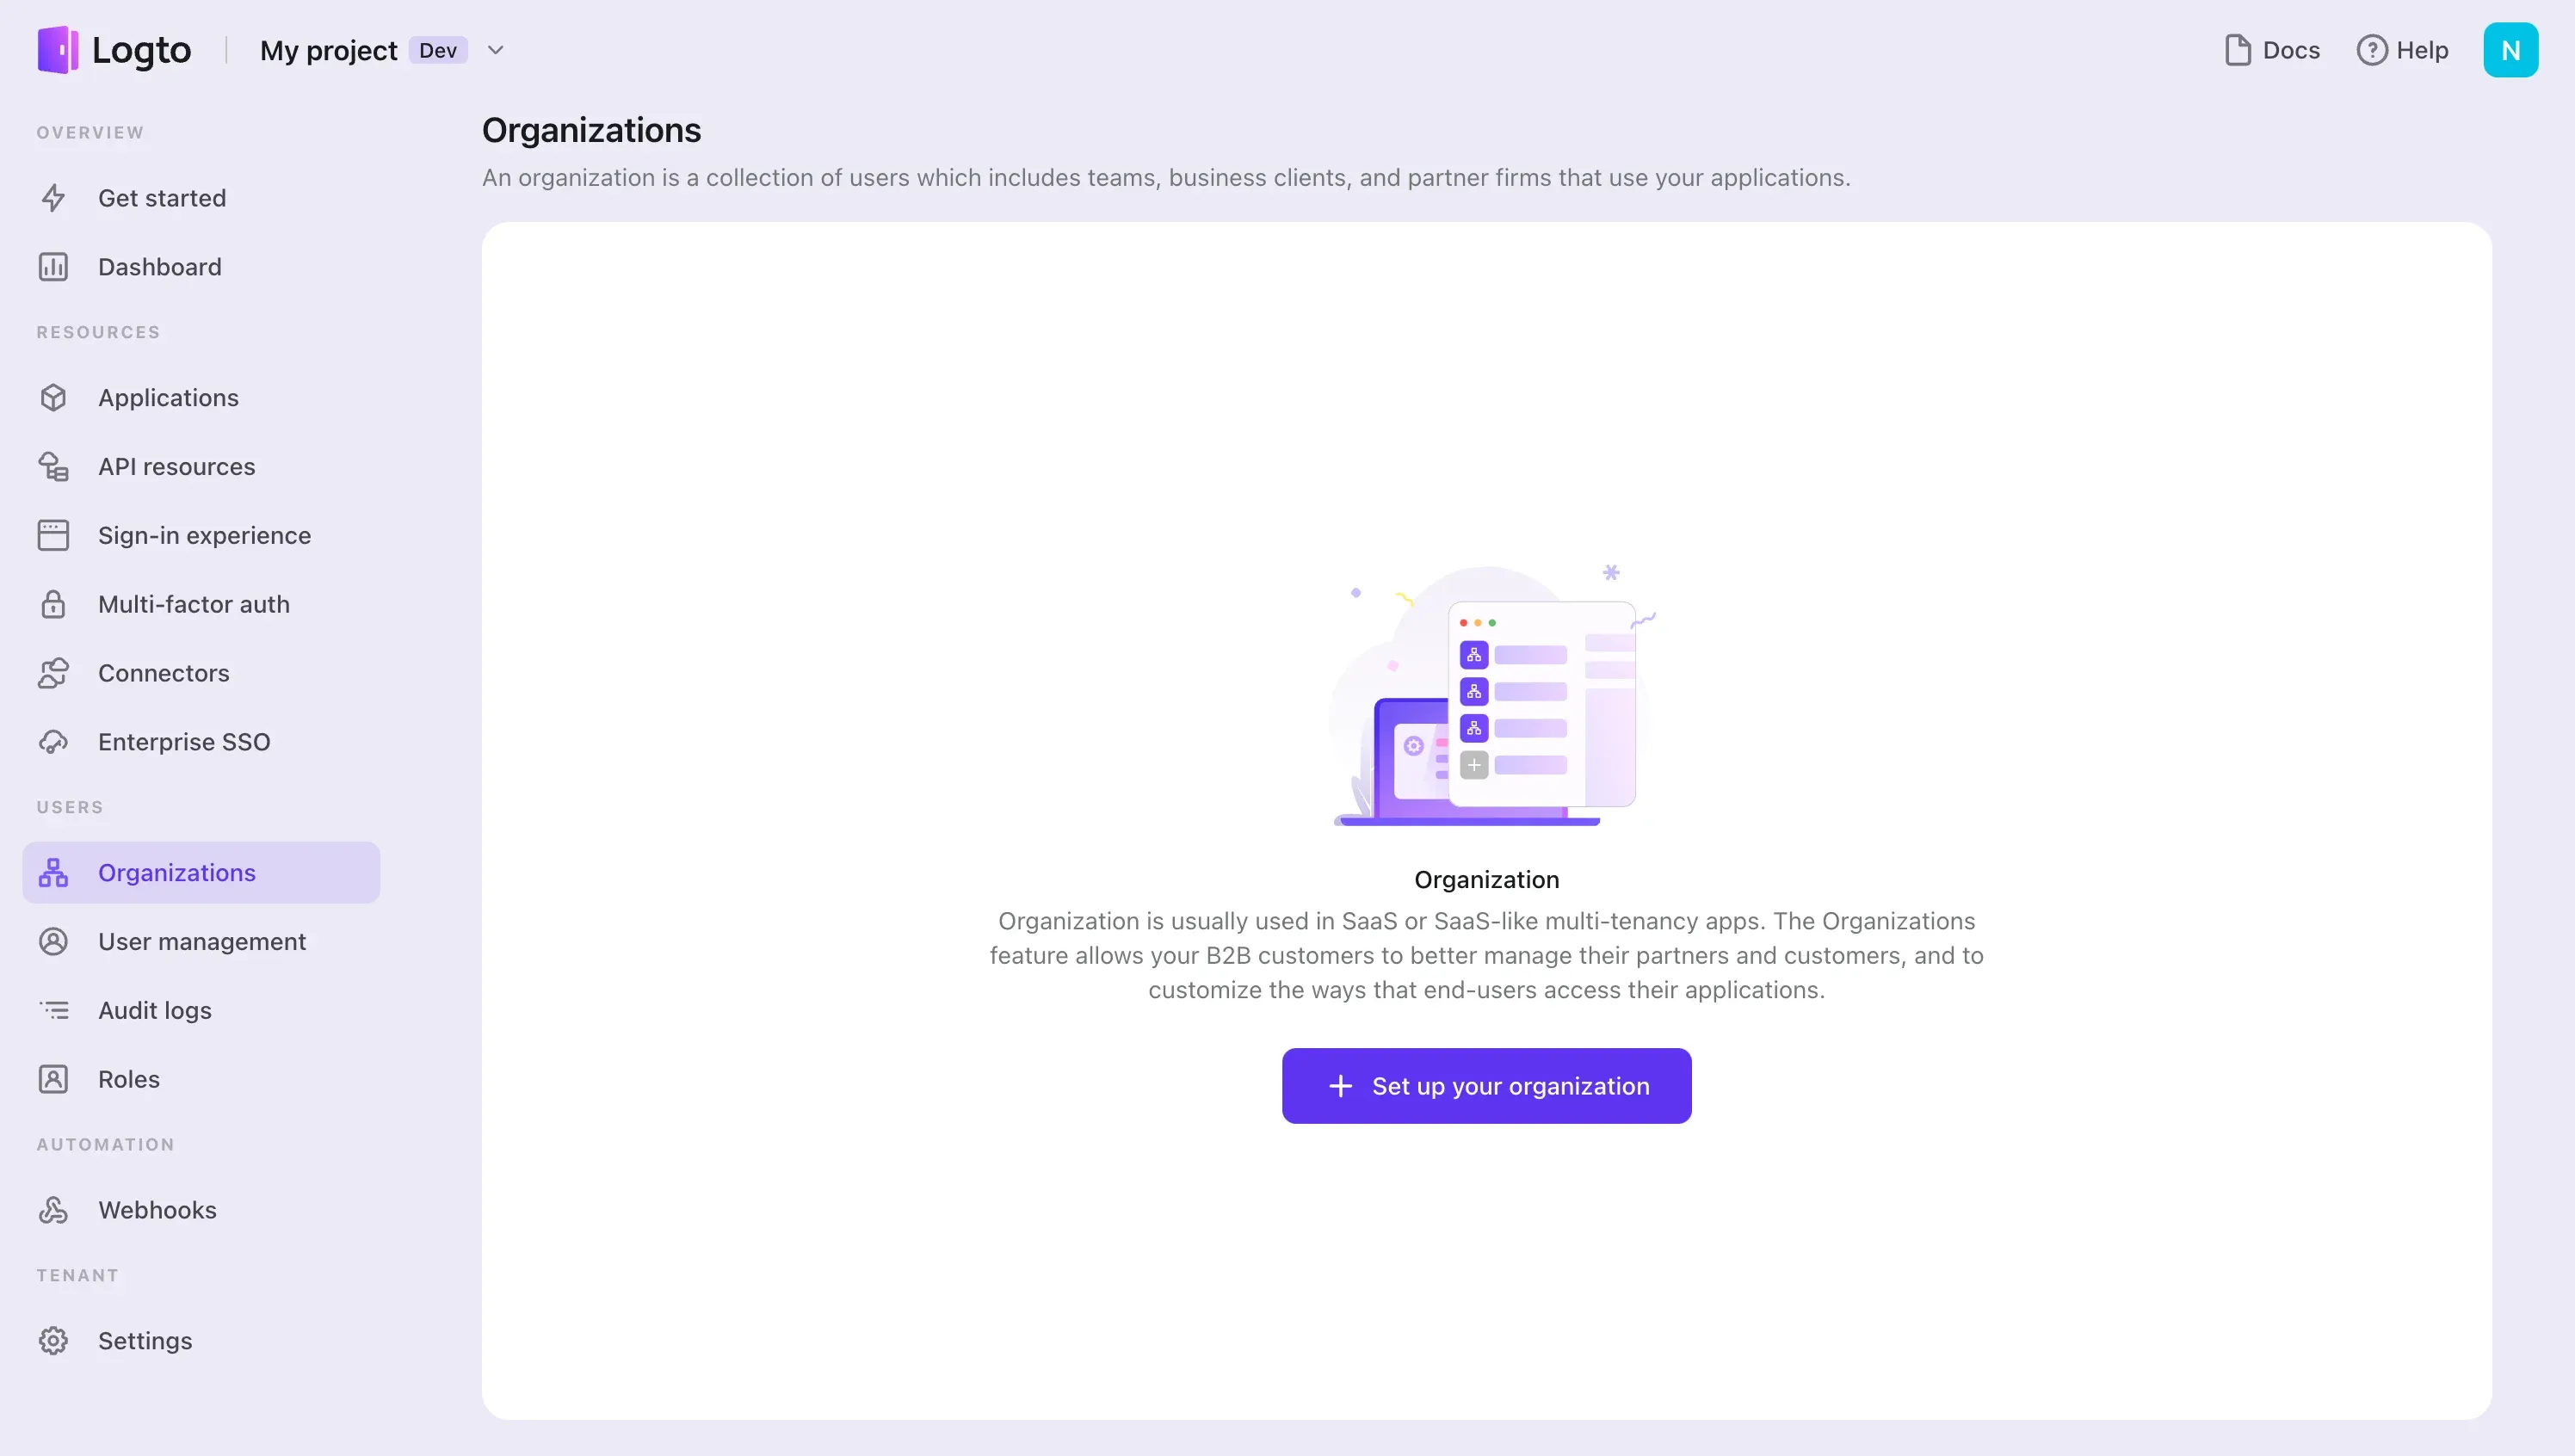Click the Webhooks automation icon
2575x1456 pixels.
[x=53, y=1210]
